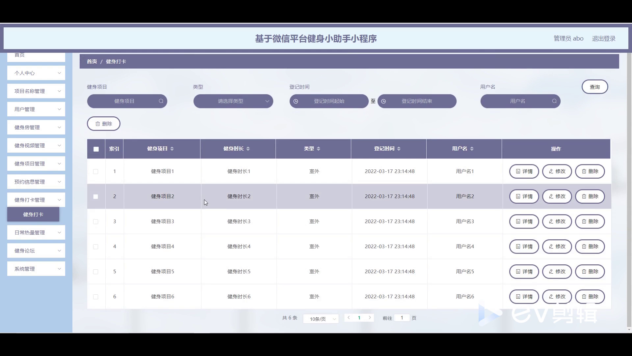The height and width of the screenshot is (356, 632).
Task: Edit row 健身项目3 with 修改
Action: pyautogui.click(x=557, y=222)
